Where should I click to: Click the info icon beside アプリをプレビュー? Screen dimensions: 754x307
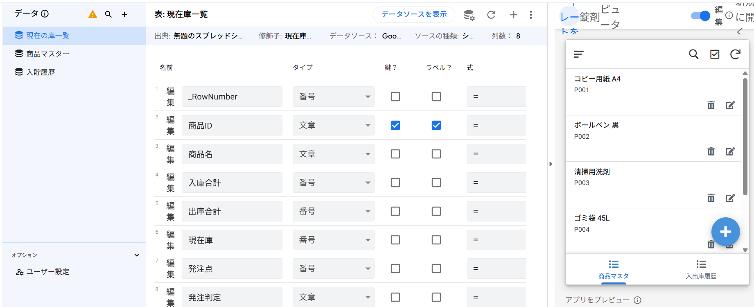click(637, 300)
